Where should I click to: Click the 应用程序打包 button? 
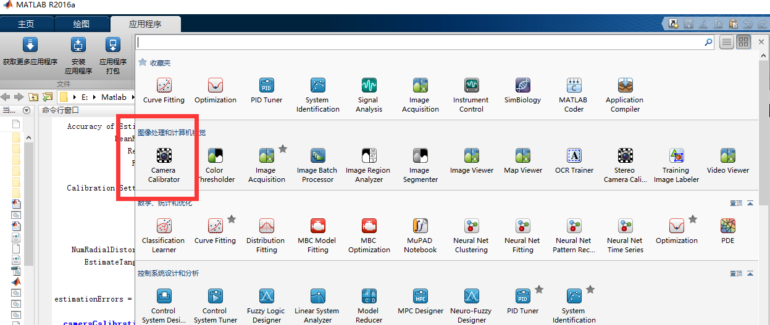(113, 57)
